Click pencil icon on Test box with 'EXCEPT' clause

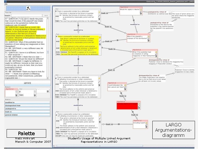click(100, 119)
